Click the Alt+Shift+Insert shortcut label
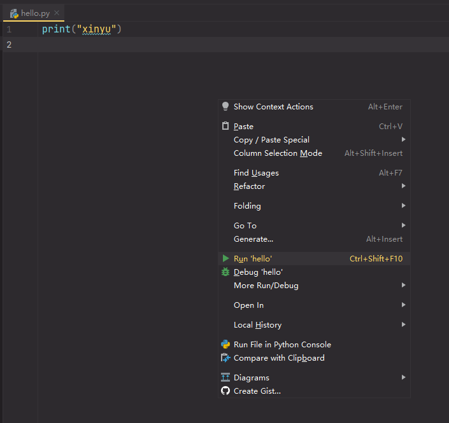Image resolution: width=449 pixels, height=423 pixels. (373, 153)
